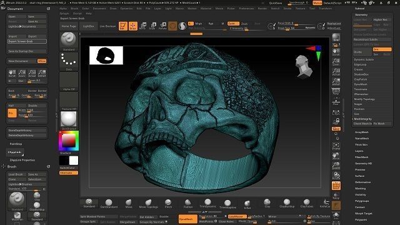The width and height of the screenshot is (400, 225).
Task: Choose the Move brush in bottom shelf
Action: tap(129, 204)
